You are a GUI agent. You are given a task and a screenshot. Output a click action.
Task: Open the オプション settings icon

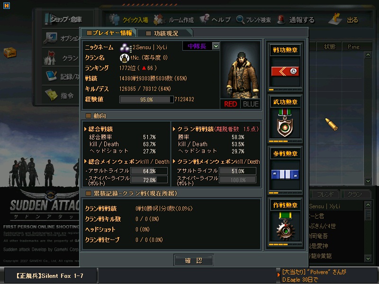click(x=50, y=38)
